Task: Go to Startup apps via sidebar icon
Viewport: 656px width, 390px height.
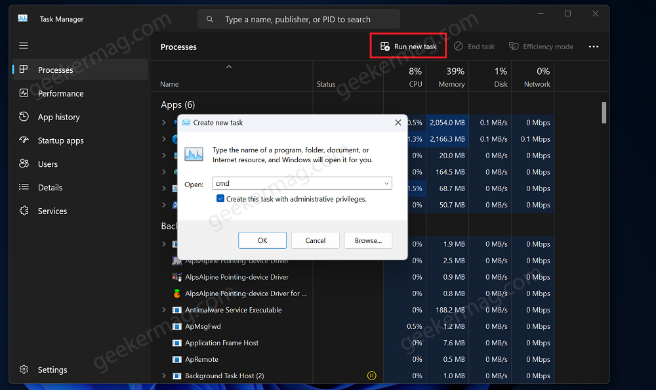Action: click(24, 140)
